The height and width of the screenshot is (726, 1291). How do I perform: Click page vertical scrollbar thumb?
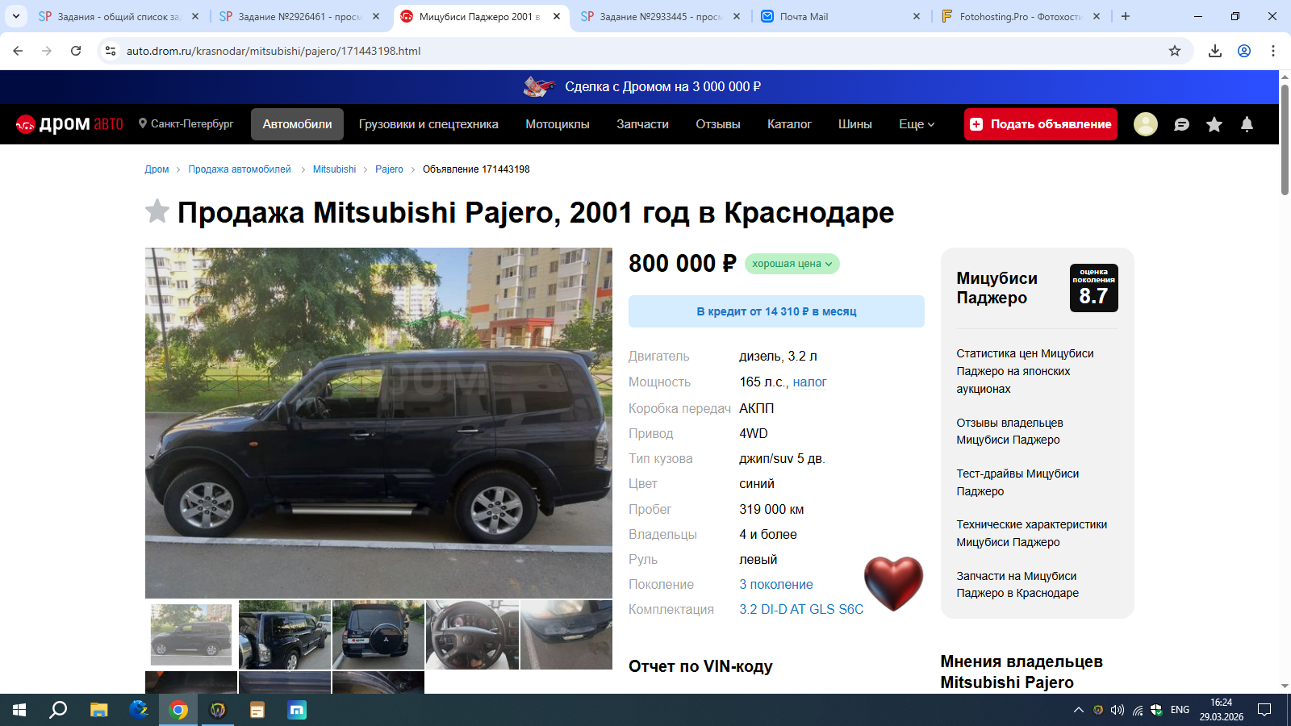pyautogui.click(x=1285, y=139)
